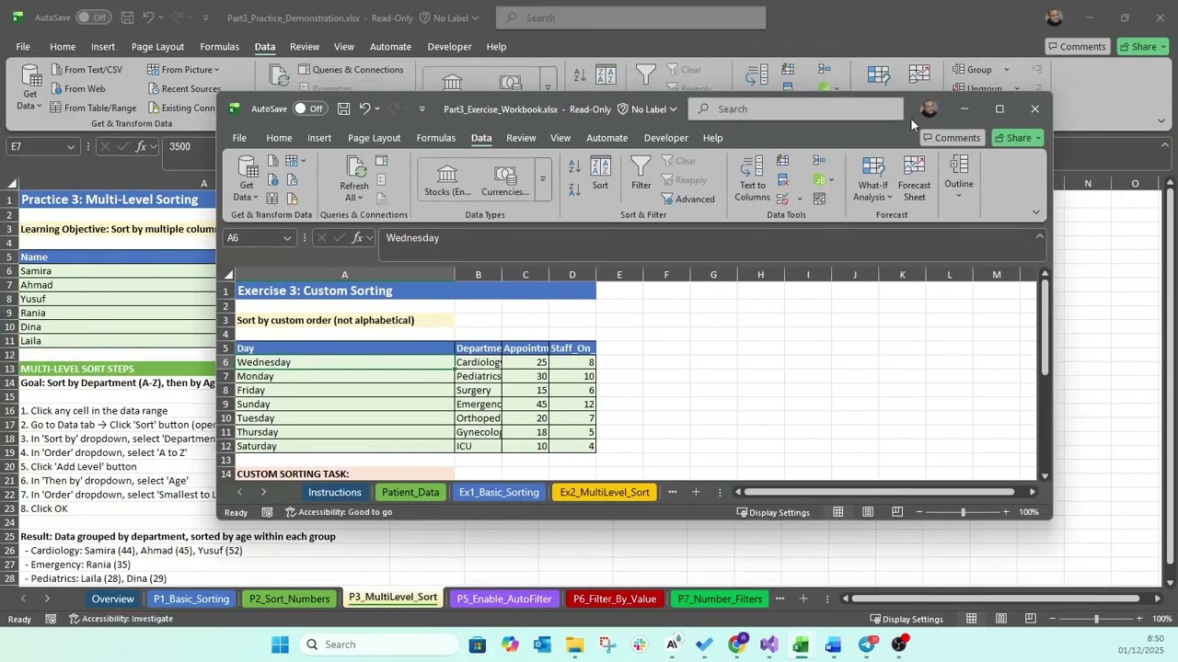This screenshot has width=1178, height=662.
Task: Open From Picture dropdown in Practice window
Action: (182, 70)
